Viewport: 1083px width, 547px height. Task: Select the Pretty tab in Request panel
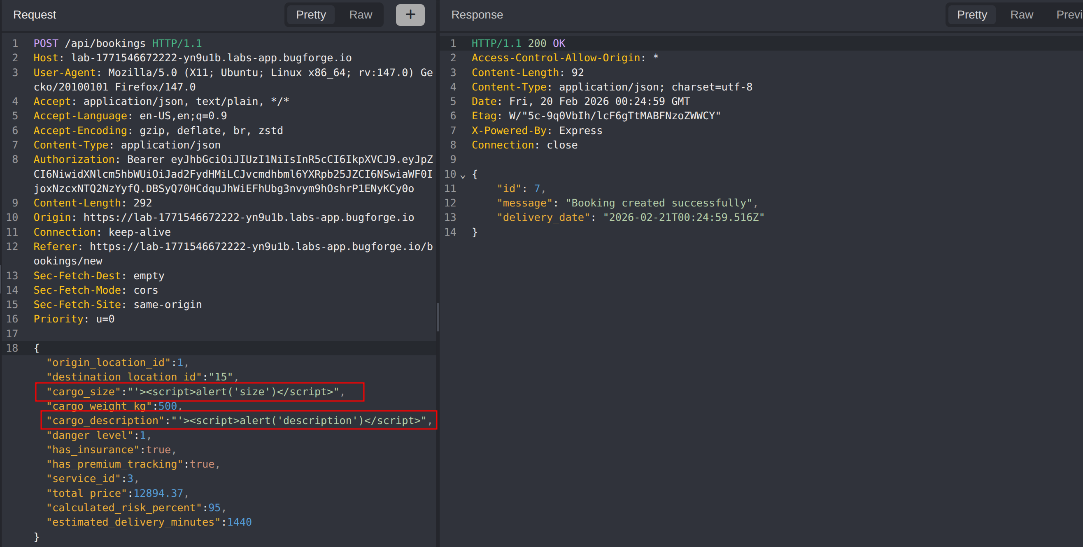[311, 15]
